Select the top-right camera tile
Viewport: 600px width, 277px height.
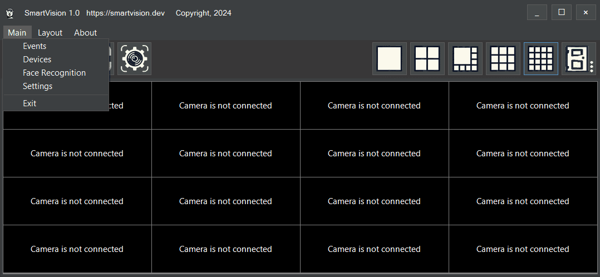click(x=523, y=106)
